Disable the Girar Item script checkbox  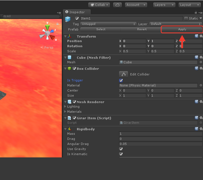point(74,118)
